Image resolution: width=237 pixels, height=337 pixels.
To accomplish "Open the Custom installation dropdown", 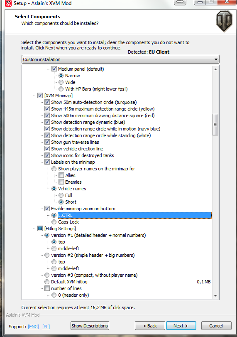I will [x=120, y=59].
